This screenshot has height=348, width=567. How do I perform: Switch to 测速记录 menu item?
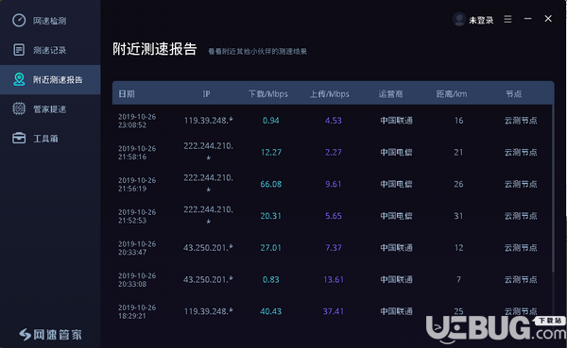coord(50,50)
